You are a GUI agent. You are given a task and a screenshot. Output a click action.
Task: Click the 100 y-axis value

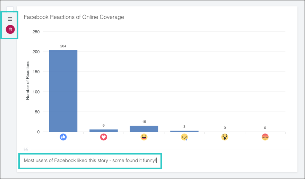point(36,92)
